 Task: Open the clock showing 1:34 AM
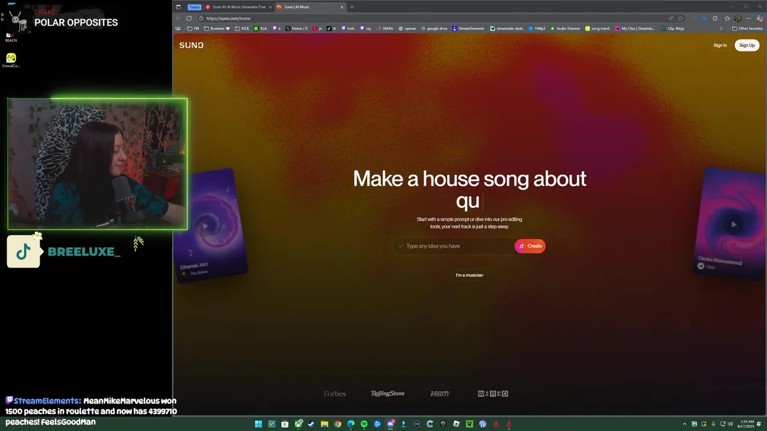pos(747,424)
